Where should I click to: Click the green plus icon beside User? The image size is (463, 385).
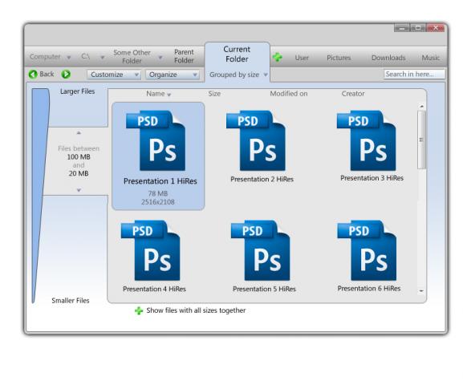coord(278,57)
